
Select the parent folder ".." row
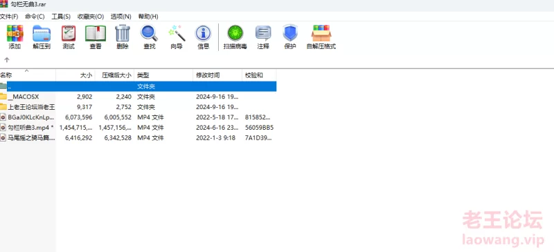pyautogui.click(x=138, y=86)
